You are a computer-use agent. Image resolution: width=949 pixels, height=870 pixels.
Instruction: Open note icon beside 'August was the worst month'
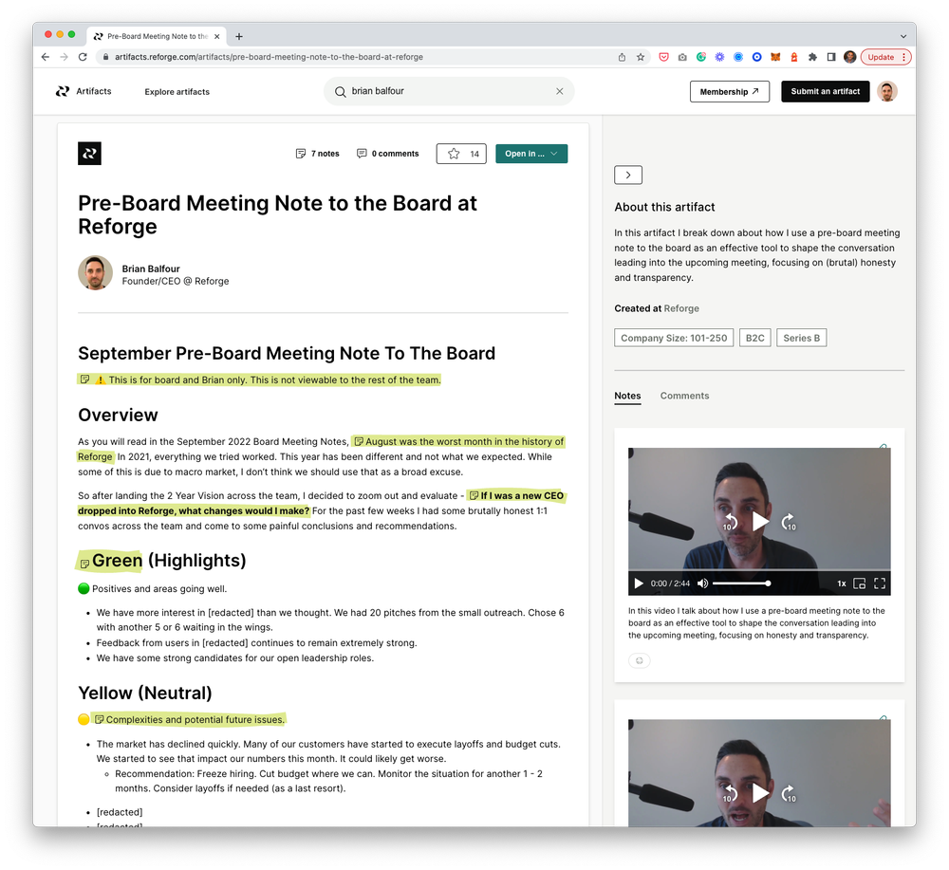click(x=359, y=442)
